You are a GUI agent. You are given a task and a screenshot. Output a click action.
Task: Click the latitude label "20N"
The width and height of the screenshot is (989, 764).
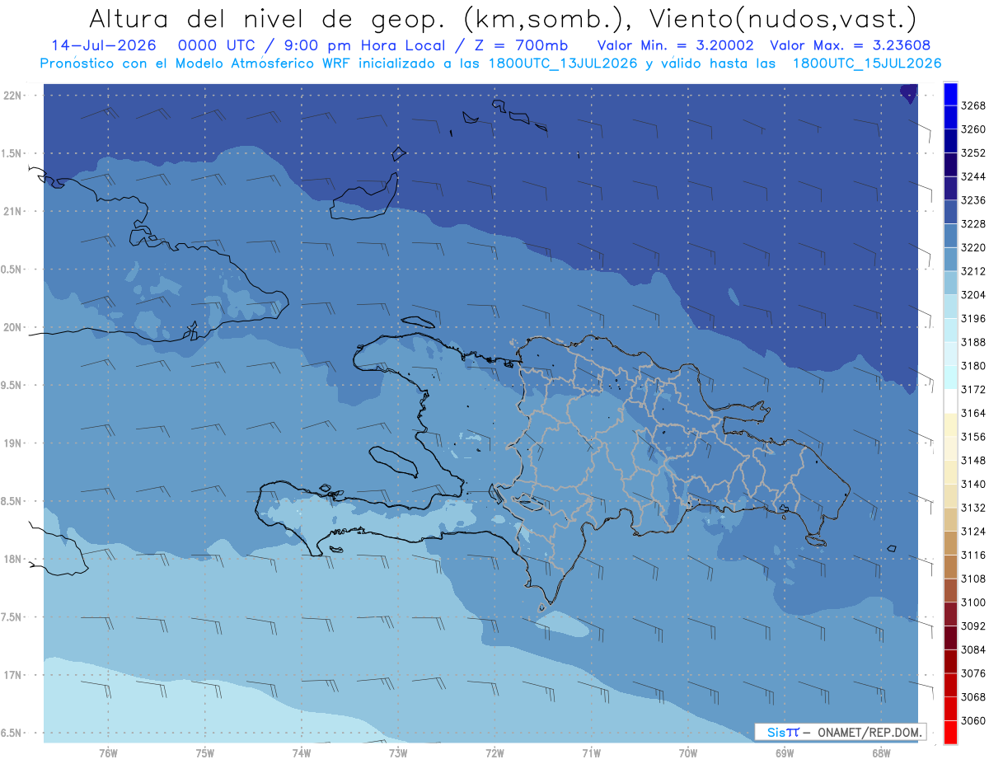tap(12, 328)
